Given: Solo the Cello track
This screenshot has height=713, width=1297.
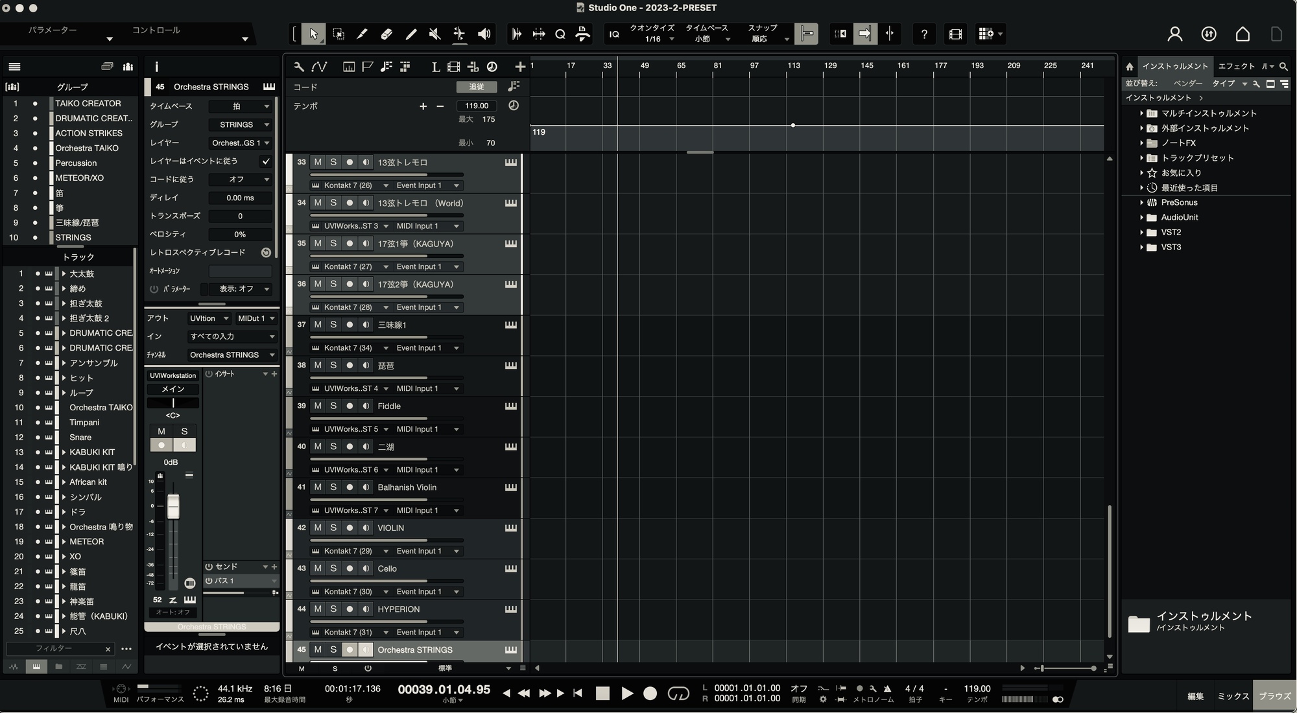Looking at the screenshot, I should (333, 568).
